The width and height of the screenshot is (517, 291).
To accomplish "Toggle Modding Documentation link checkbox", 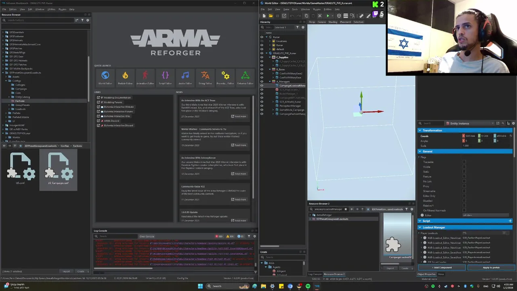I will click(x=99, y=97).
